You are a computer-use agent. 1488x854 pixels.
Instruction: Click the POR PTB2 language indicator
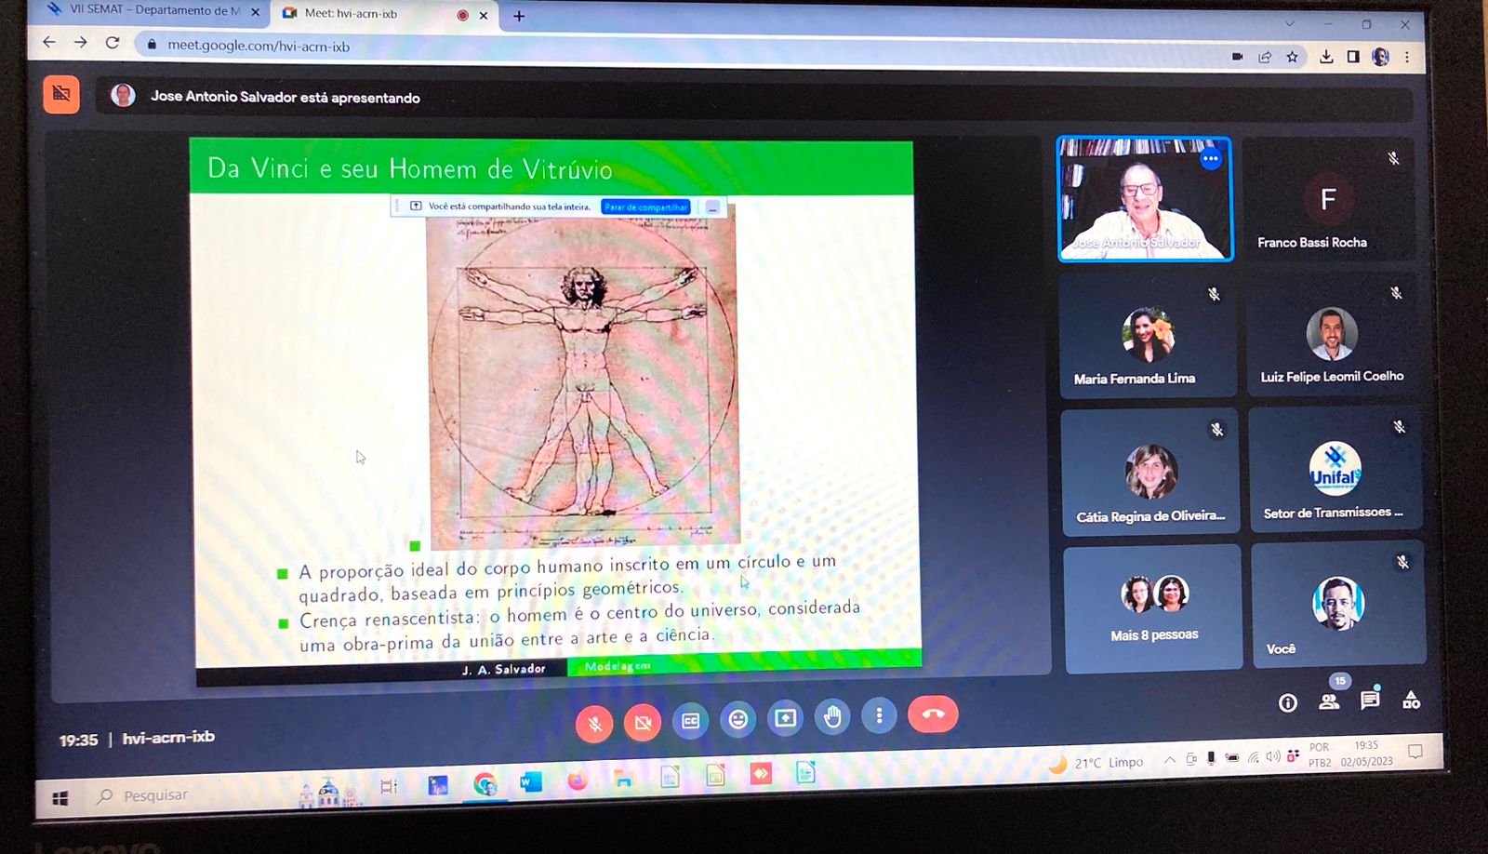[1320, 755]
